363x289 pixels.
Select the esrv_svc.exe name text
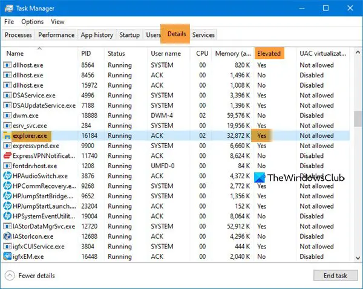[30, 126]
